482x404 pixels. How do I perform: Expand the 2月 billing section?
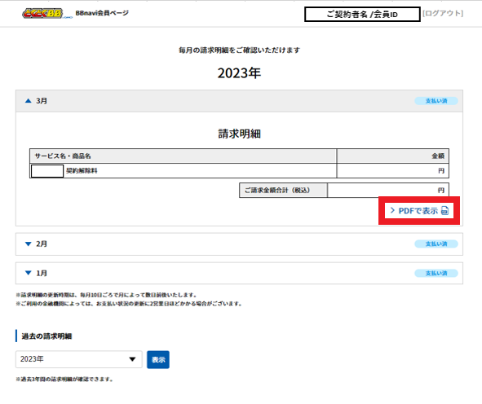(239, 244)
